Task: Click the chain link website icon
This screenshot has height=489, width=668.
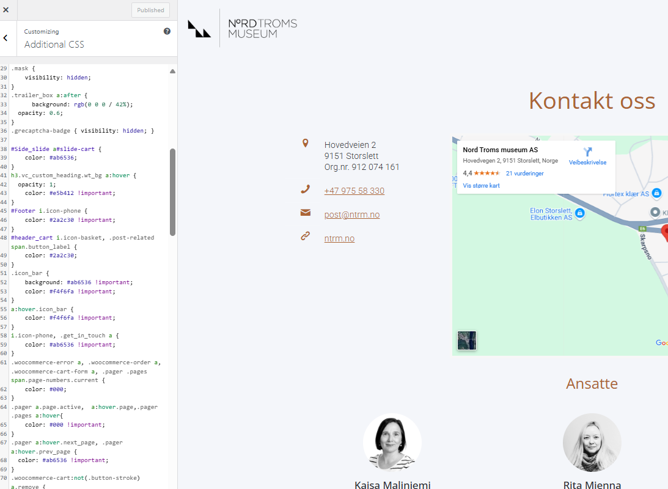Action: (x=306, y=236)
